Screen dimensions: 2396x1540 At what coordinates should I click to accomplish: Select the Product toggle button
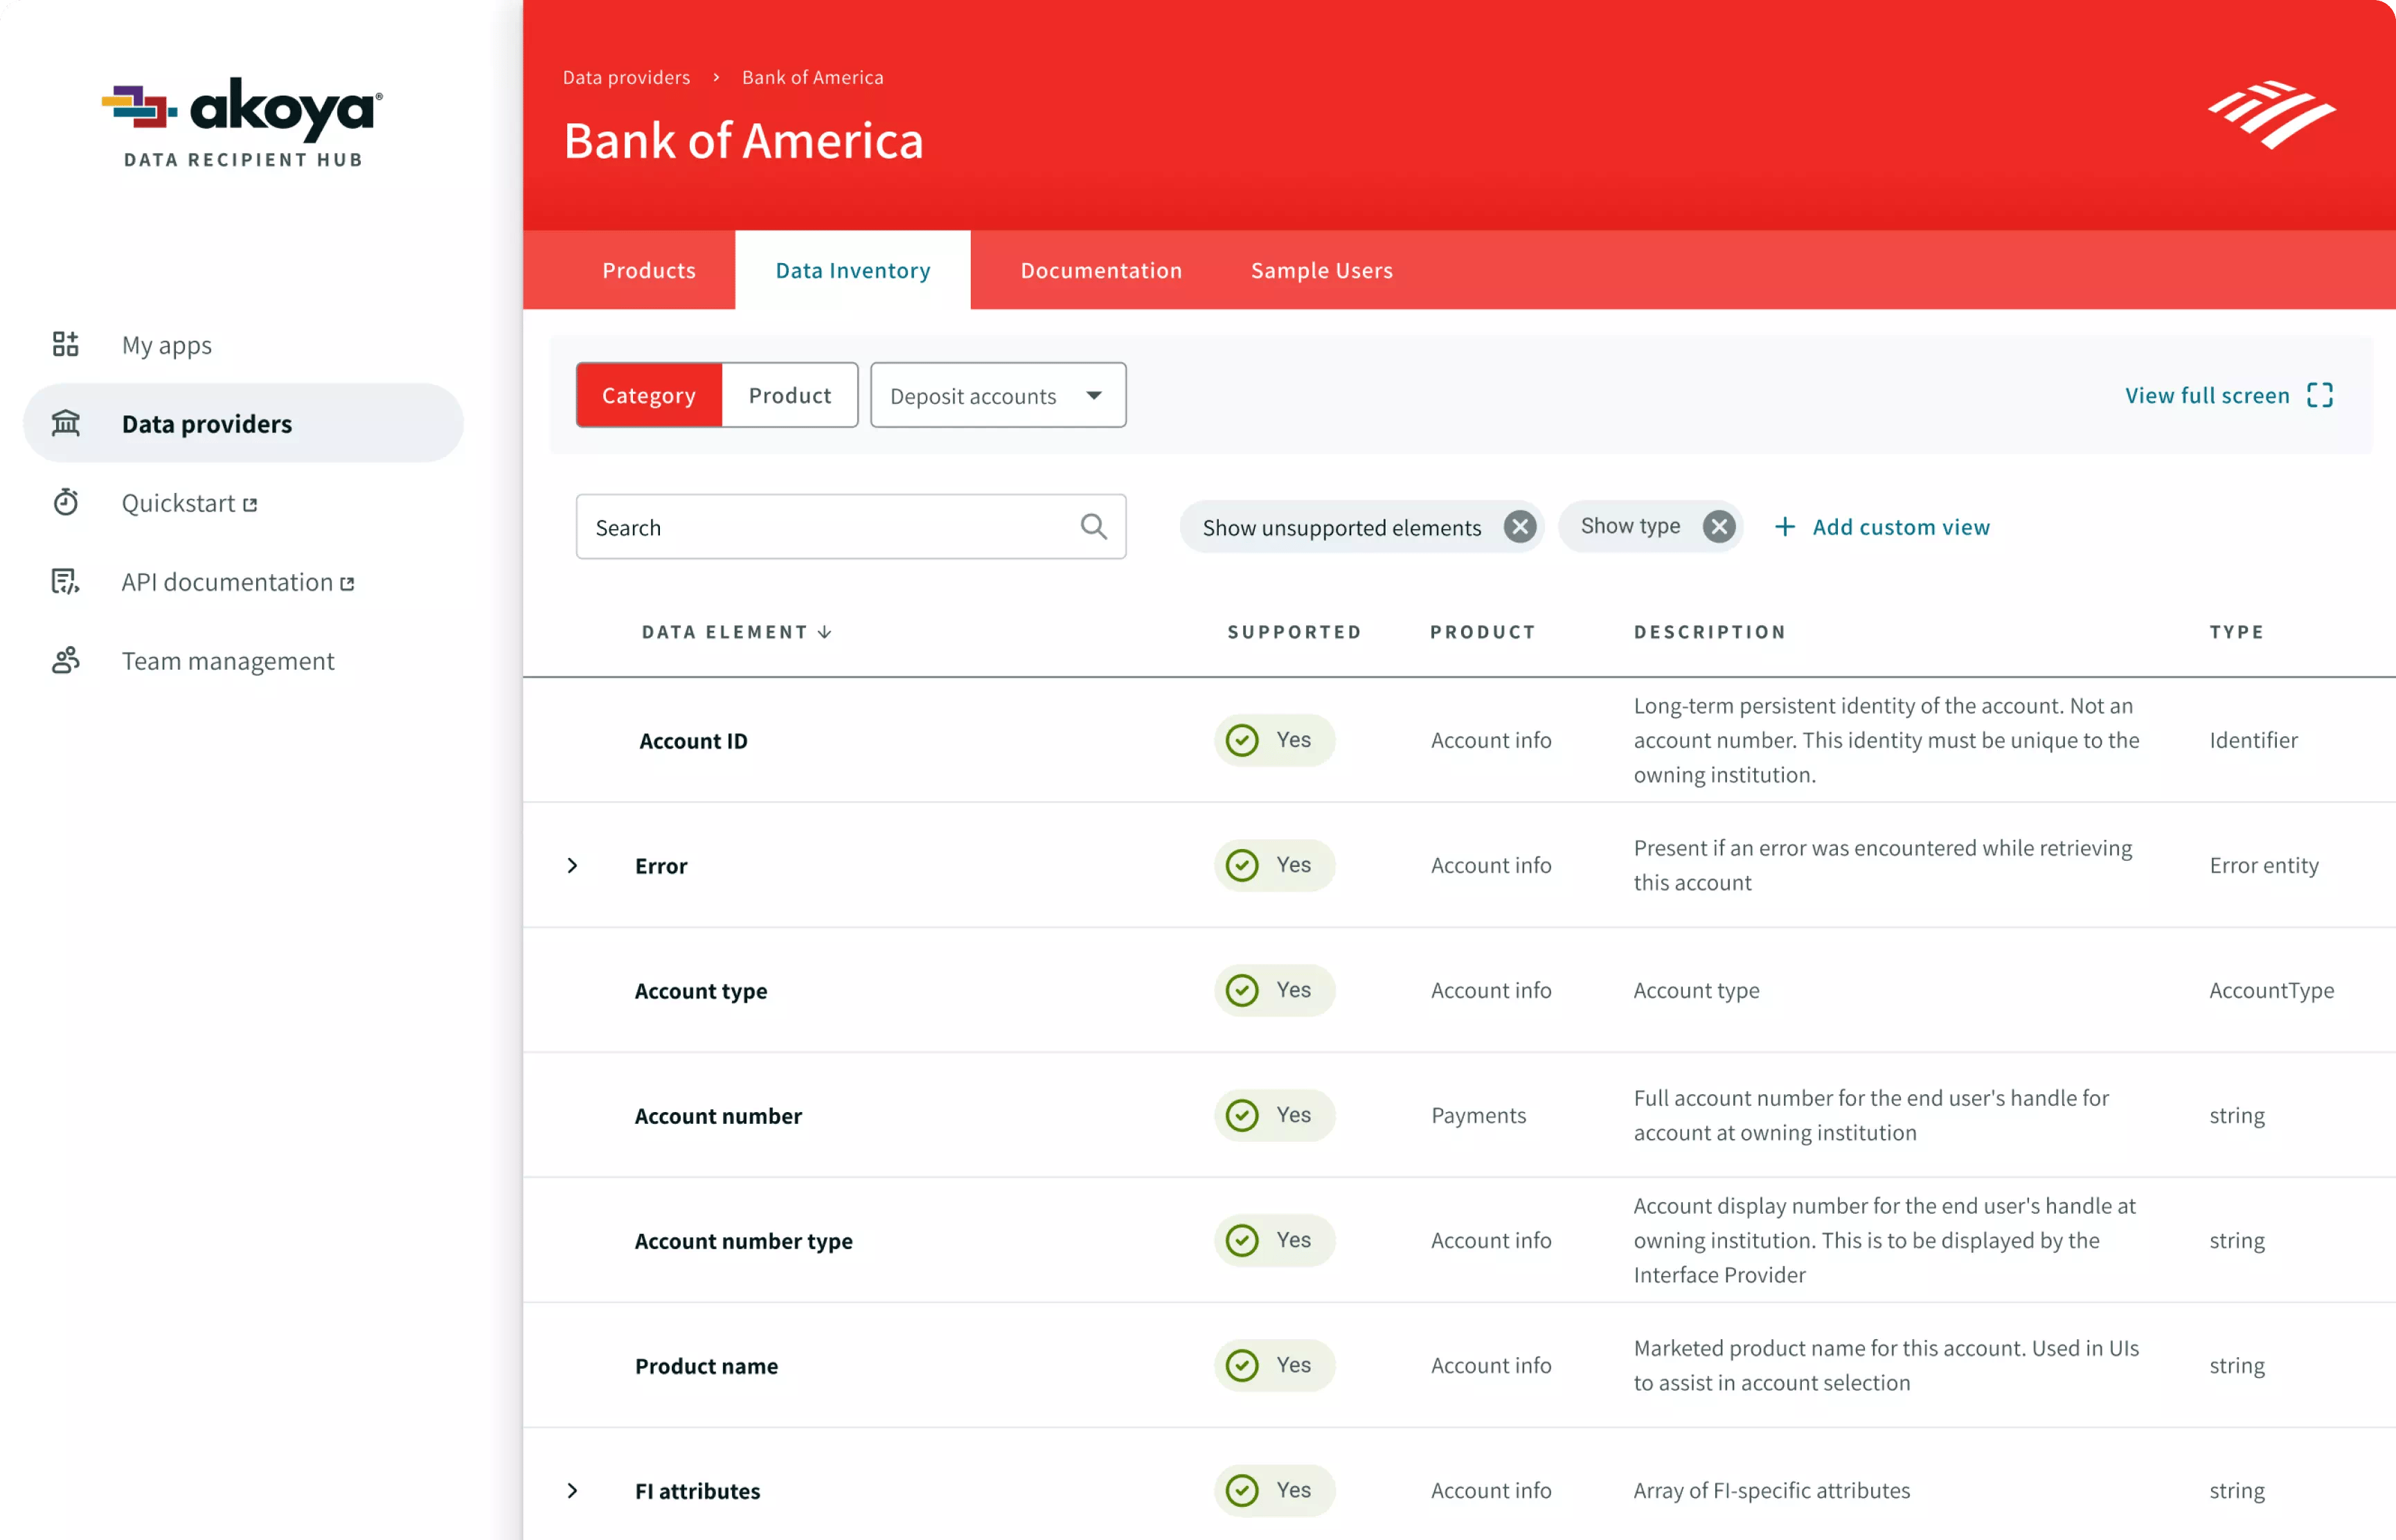[x=789, y=396]
